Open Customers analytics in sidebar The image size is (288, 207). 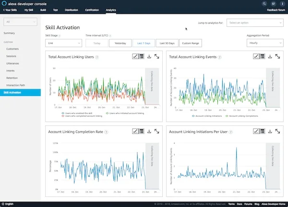coord(12,49)
